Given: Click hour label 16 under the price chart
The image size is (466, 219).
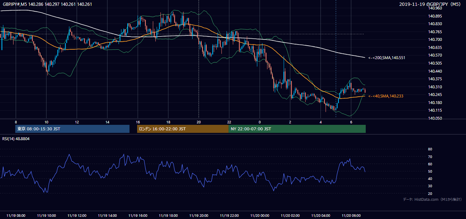Looking at the screenshot, I should click(138, 122).
